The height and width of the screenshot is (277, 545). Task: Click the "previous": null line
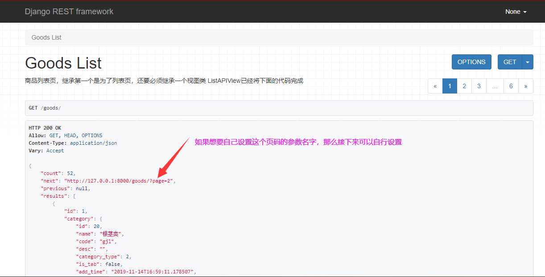66,188
